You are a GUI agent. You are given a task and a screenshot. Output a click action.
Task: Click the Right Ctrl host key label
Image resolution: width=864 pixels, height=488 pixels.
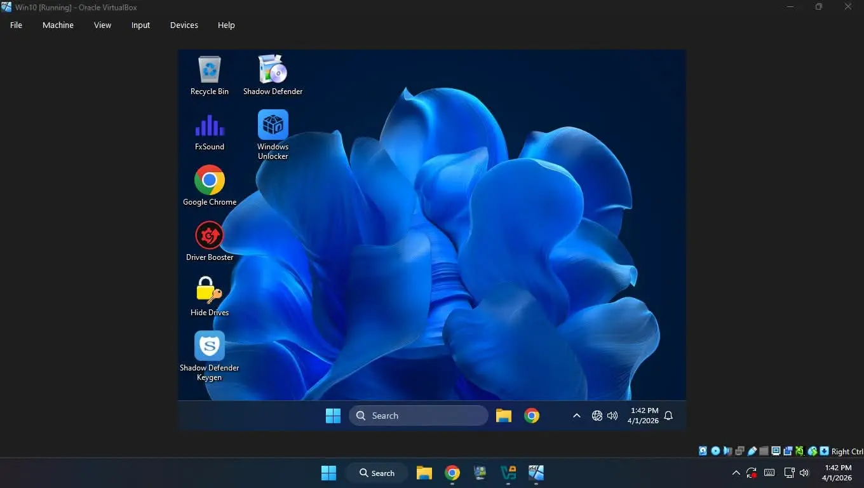coord(847,452)
